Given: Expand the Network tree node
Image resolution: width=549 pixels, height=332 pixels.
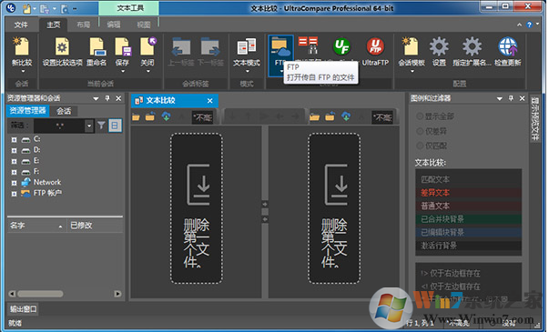Looking at the screenshot, I should 14,183.
